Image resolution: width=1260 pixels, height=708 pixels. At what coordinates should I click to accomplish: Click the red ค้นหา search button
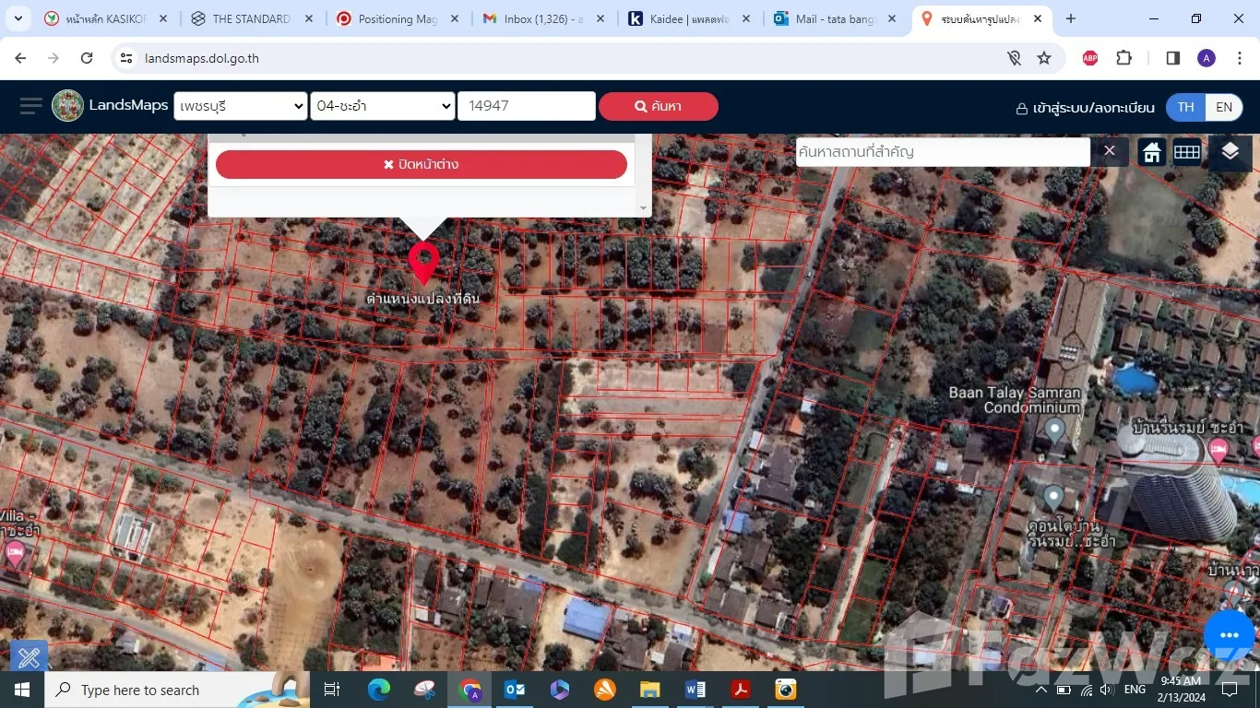[x=659, y=106]
